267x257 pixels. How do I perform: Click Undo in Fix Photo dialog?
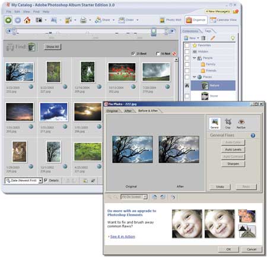point(220,187)
